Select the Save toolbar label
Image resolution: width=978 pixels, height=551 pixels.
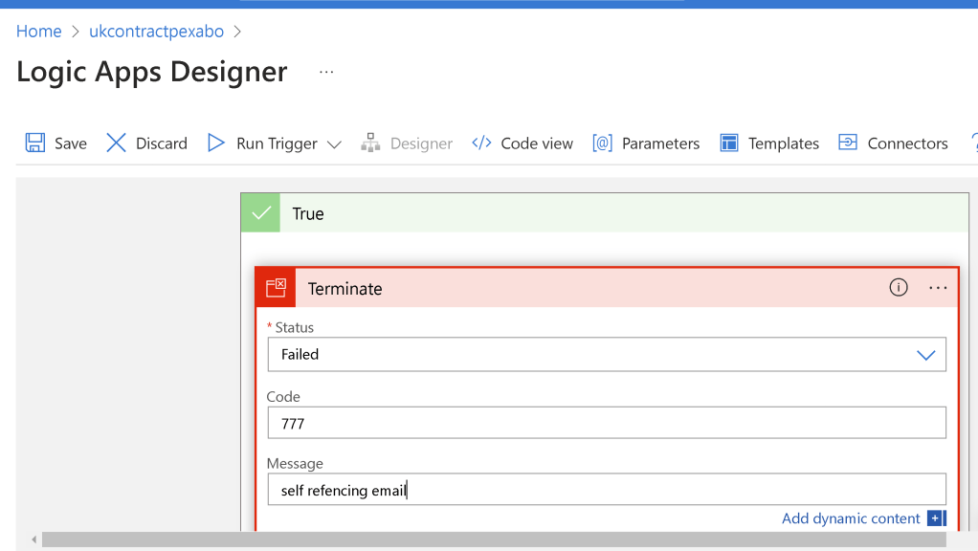71,143
